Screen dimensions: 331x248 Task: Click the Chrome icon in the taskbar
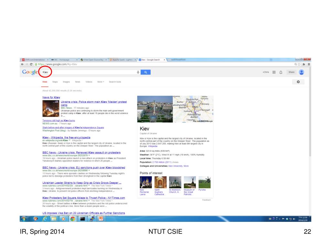coord(73,219)
